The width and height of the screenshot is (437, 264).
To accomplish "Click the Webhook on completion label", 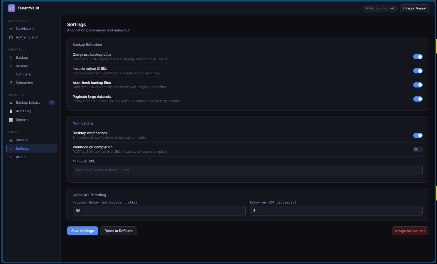I will pyautogui.click(x=92, y=147).
